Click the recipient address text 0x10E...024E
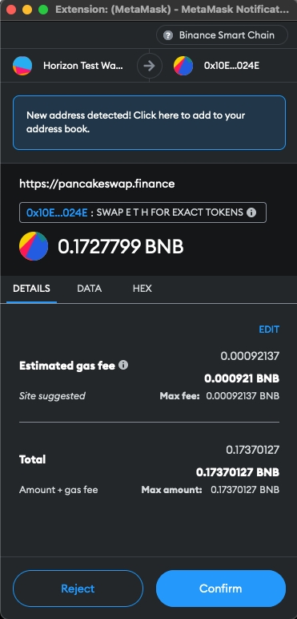Image resolution: width=297 pixels, height=619 pixels. [x=231, y=66]
